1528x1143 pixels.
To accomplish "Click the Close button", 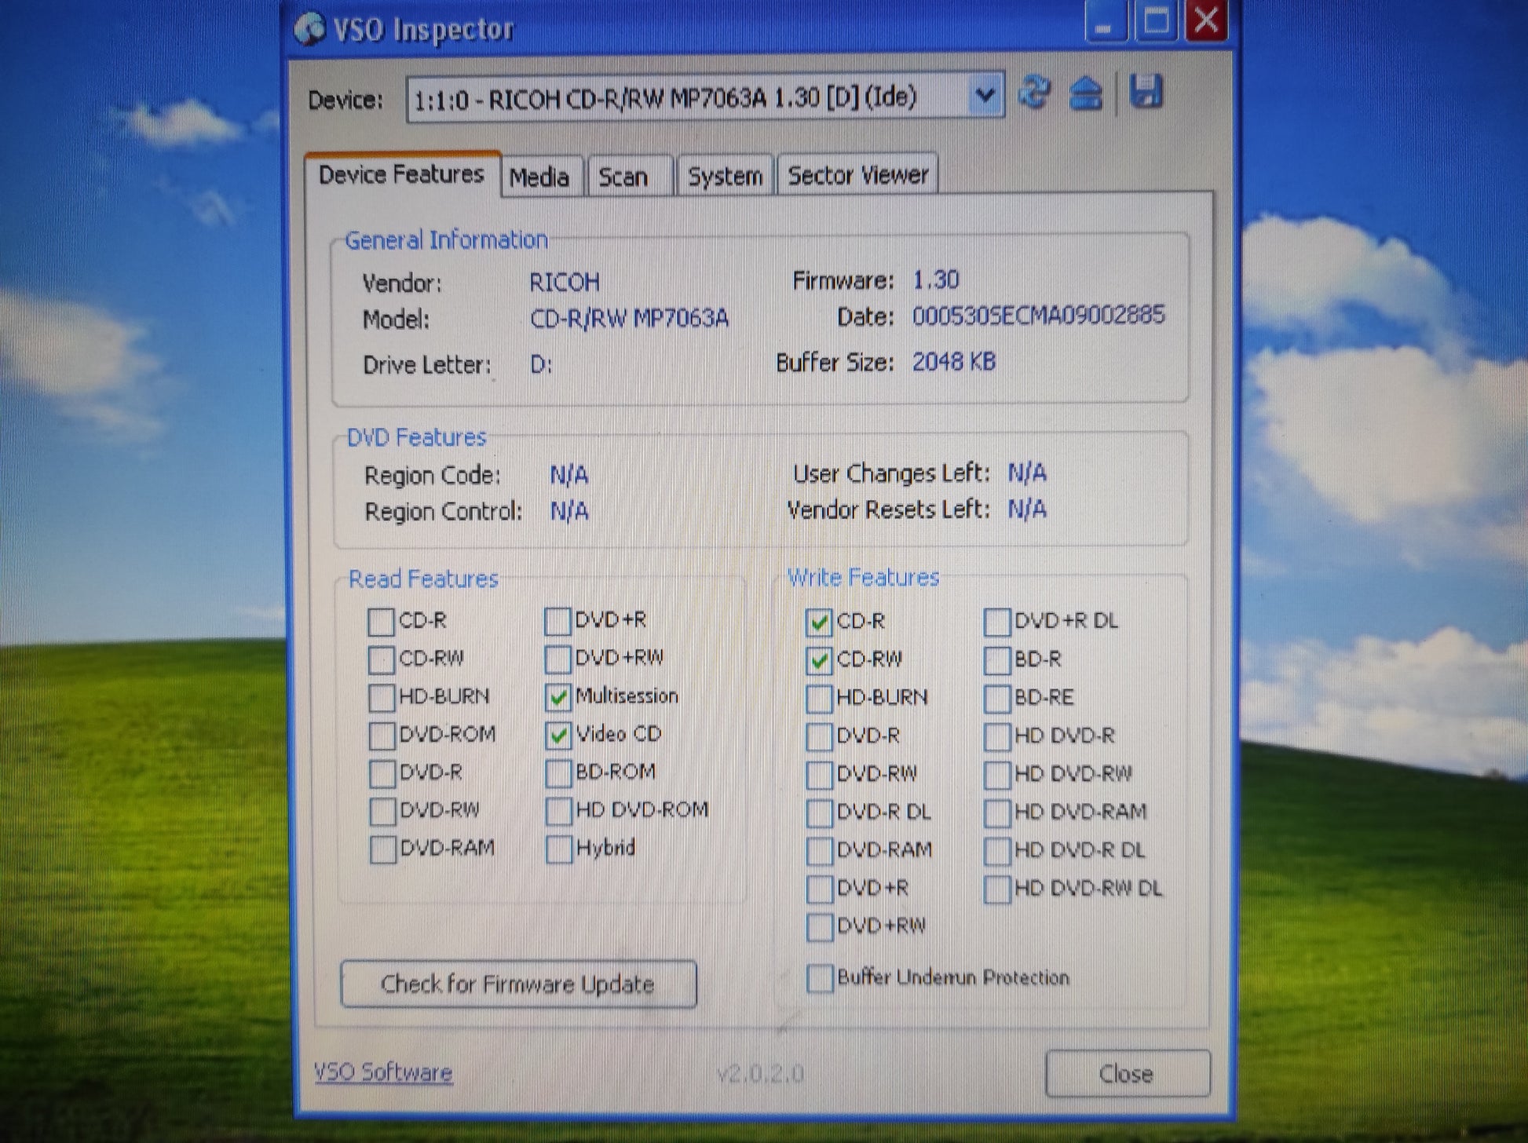I will click(1126, 1073).
